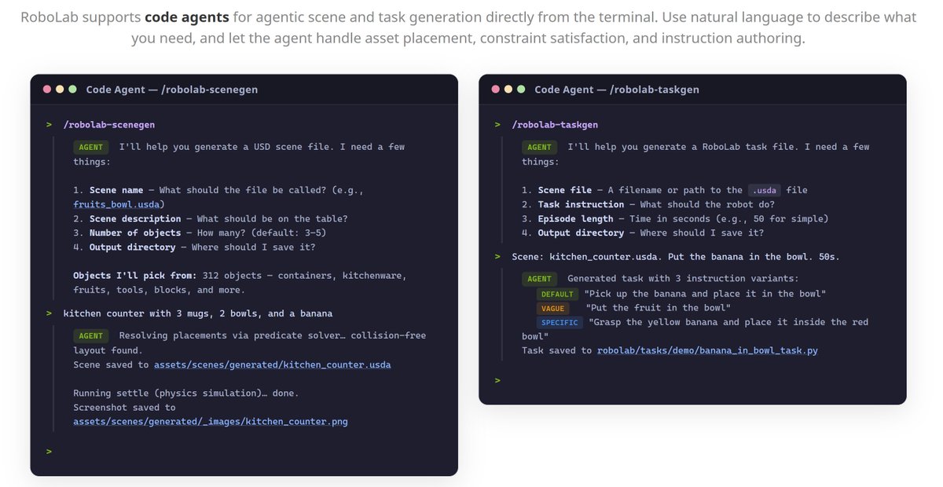
Task: Click the VAGUE instruction badge
Action: (x=552, y=308)
